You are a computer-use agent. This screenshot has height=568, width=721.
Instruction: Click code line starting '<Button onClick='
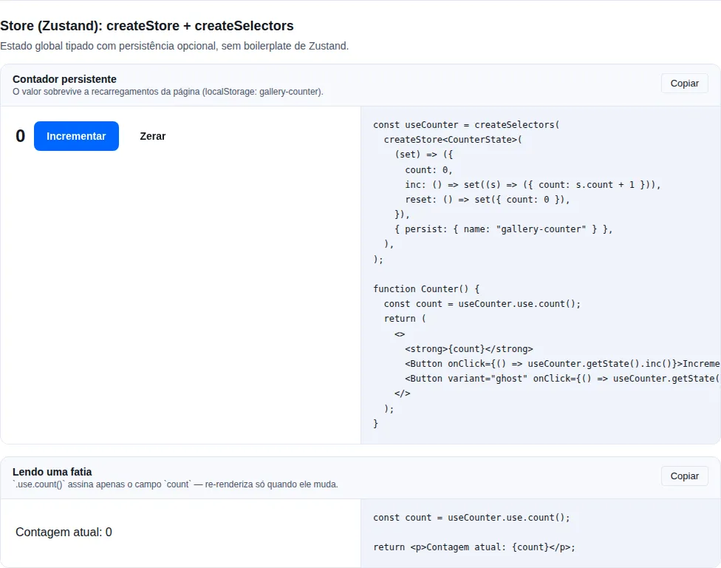tap(562, 364)
